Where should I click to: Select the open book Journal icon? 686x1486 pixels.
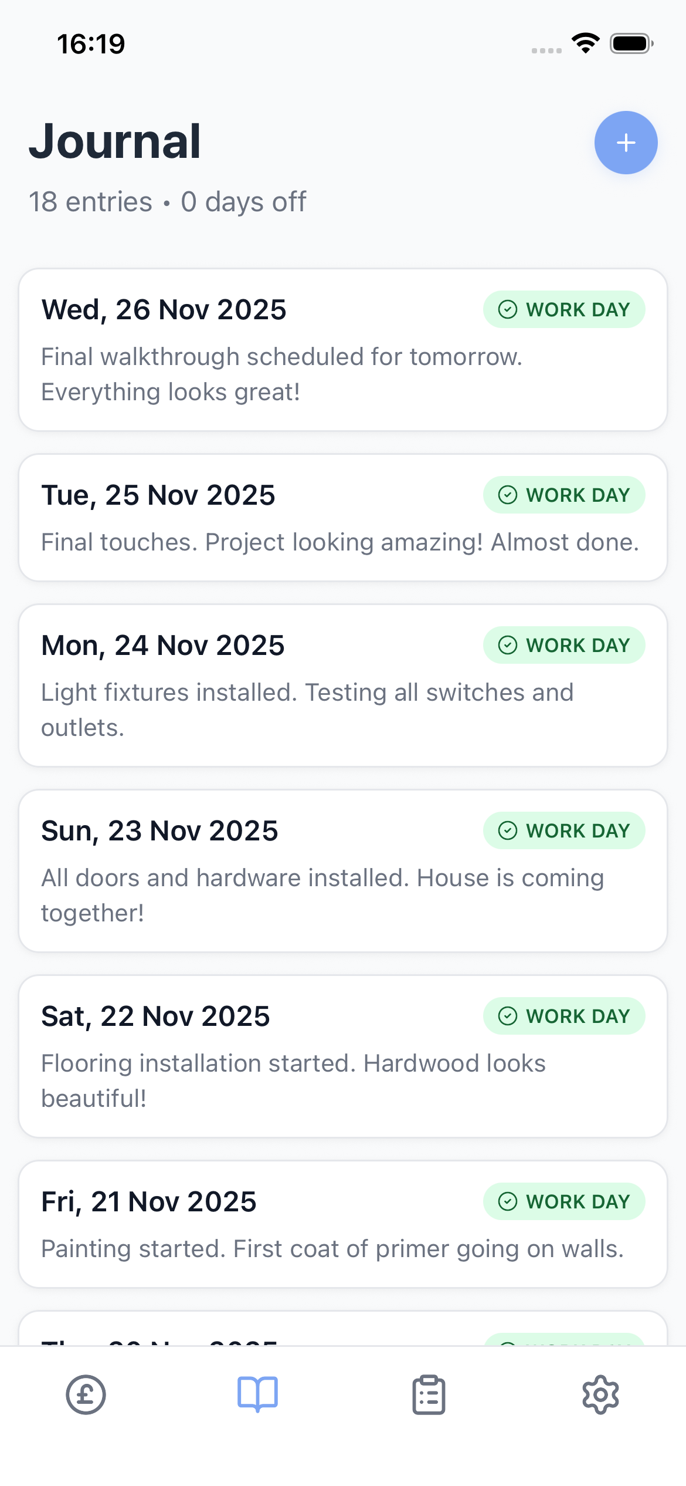click(x=257, y=1396)
